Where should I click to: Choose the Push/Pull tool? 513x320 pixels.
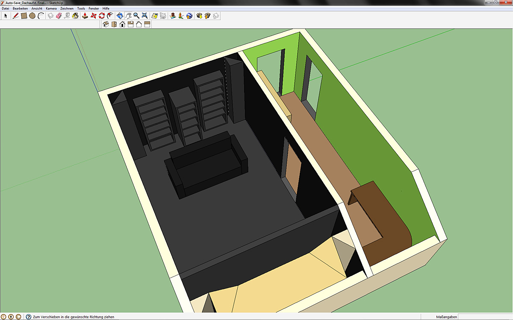click(x=85, y=16)
